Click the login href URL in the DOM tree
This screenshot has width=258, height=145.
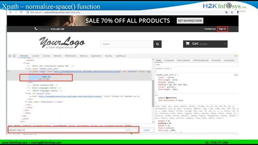tap(87, 72)
